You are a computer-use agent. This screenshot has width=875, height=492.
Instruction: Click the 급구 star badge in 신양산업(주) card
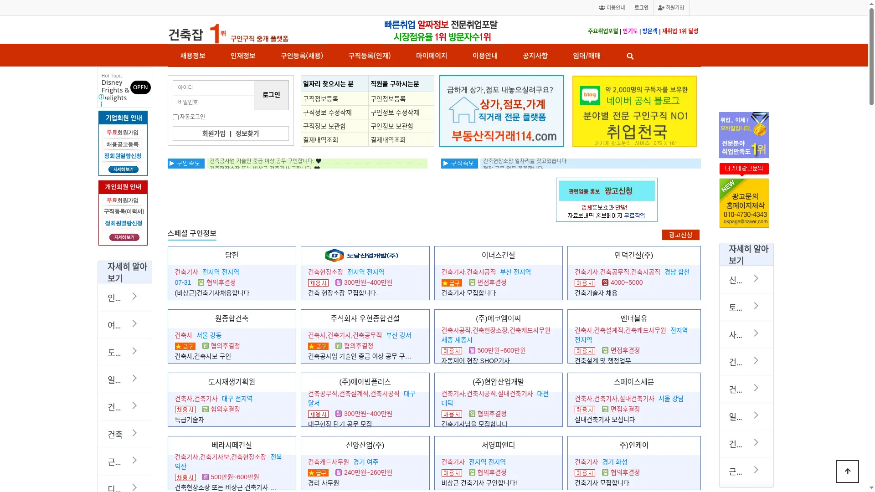[x=318, y=473]
